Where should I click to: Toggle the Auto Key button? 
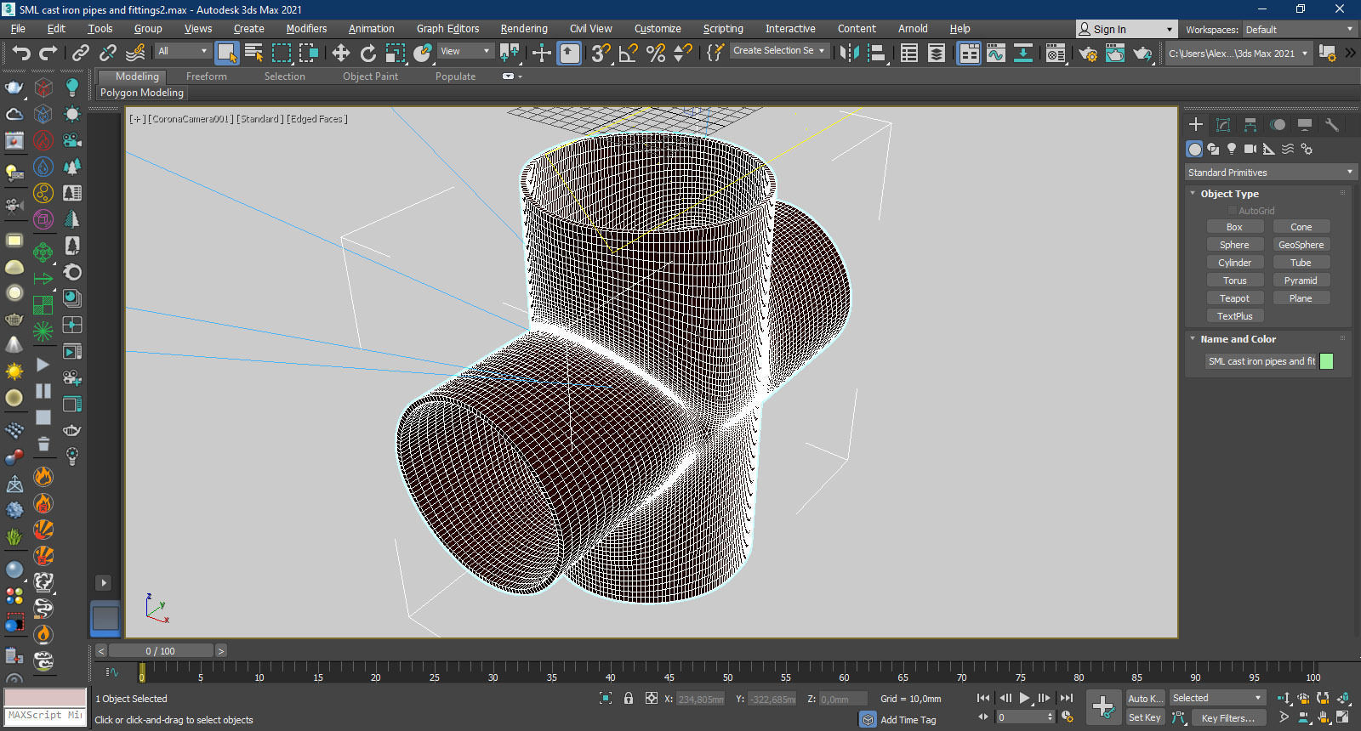(x=1145, y=698)
